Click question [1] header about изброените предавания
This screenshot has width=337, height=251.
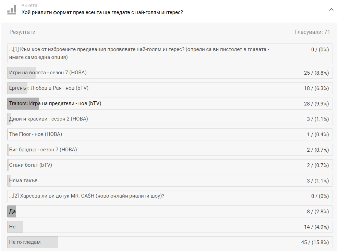[x=139, y=53]
